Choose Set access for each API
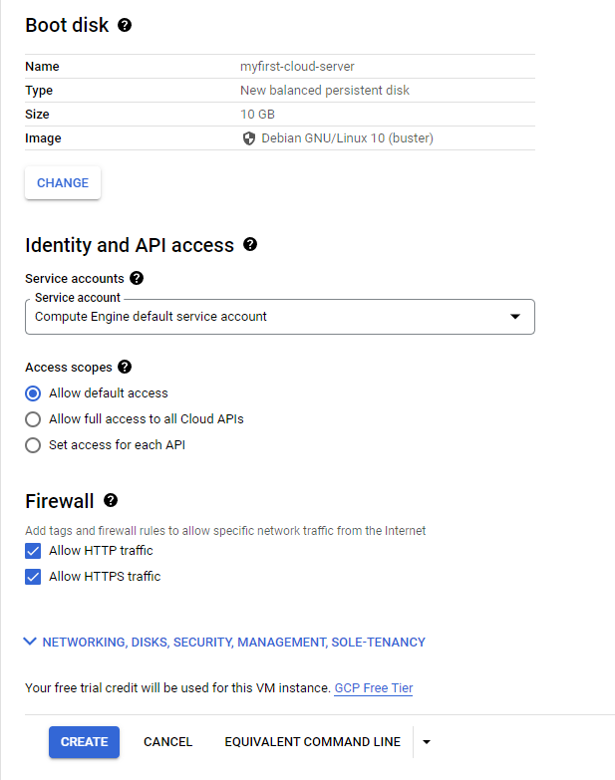615x780 pixels. (x=33, y=445)
